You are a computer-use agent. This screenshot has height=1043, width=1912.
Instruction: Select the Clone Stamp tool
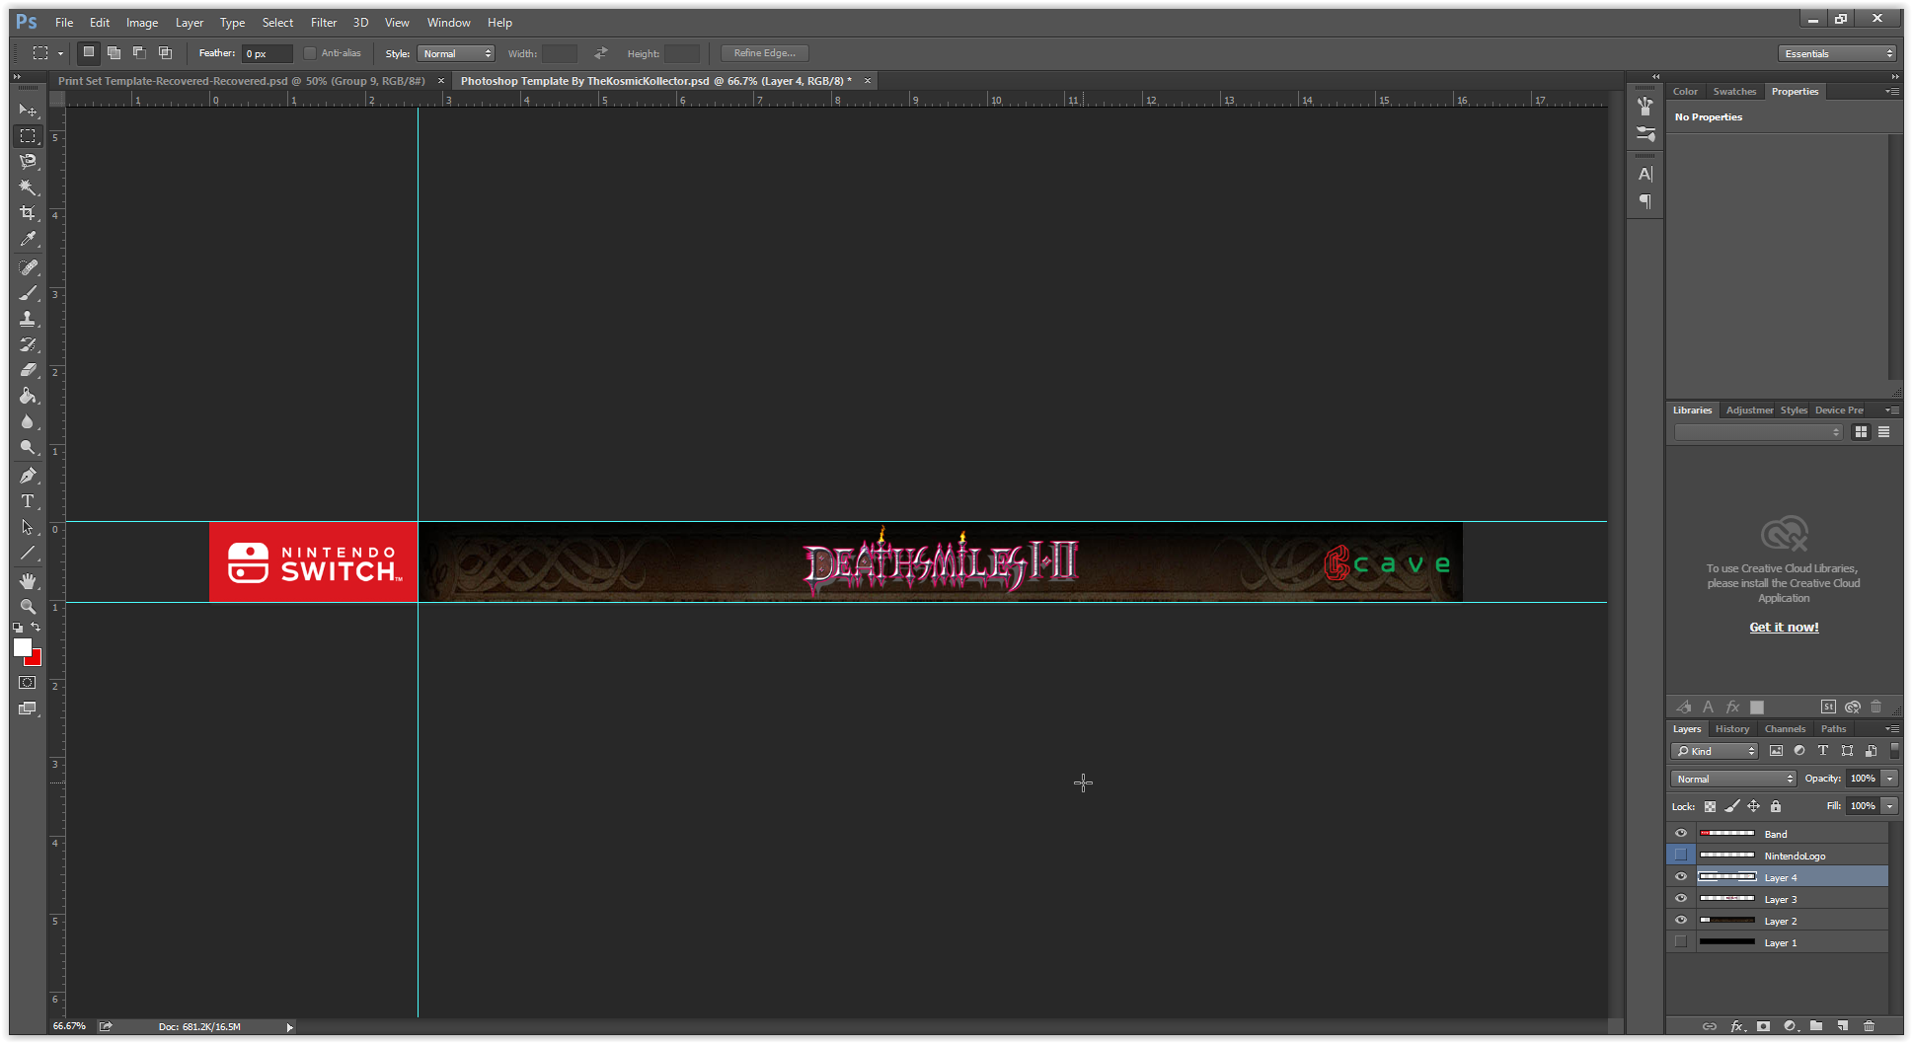28,319
